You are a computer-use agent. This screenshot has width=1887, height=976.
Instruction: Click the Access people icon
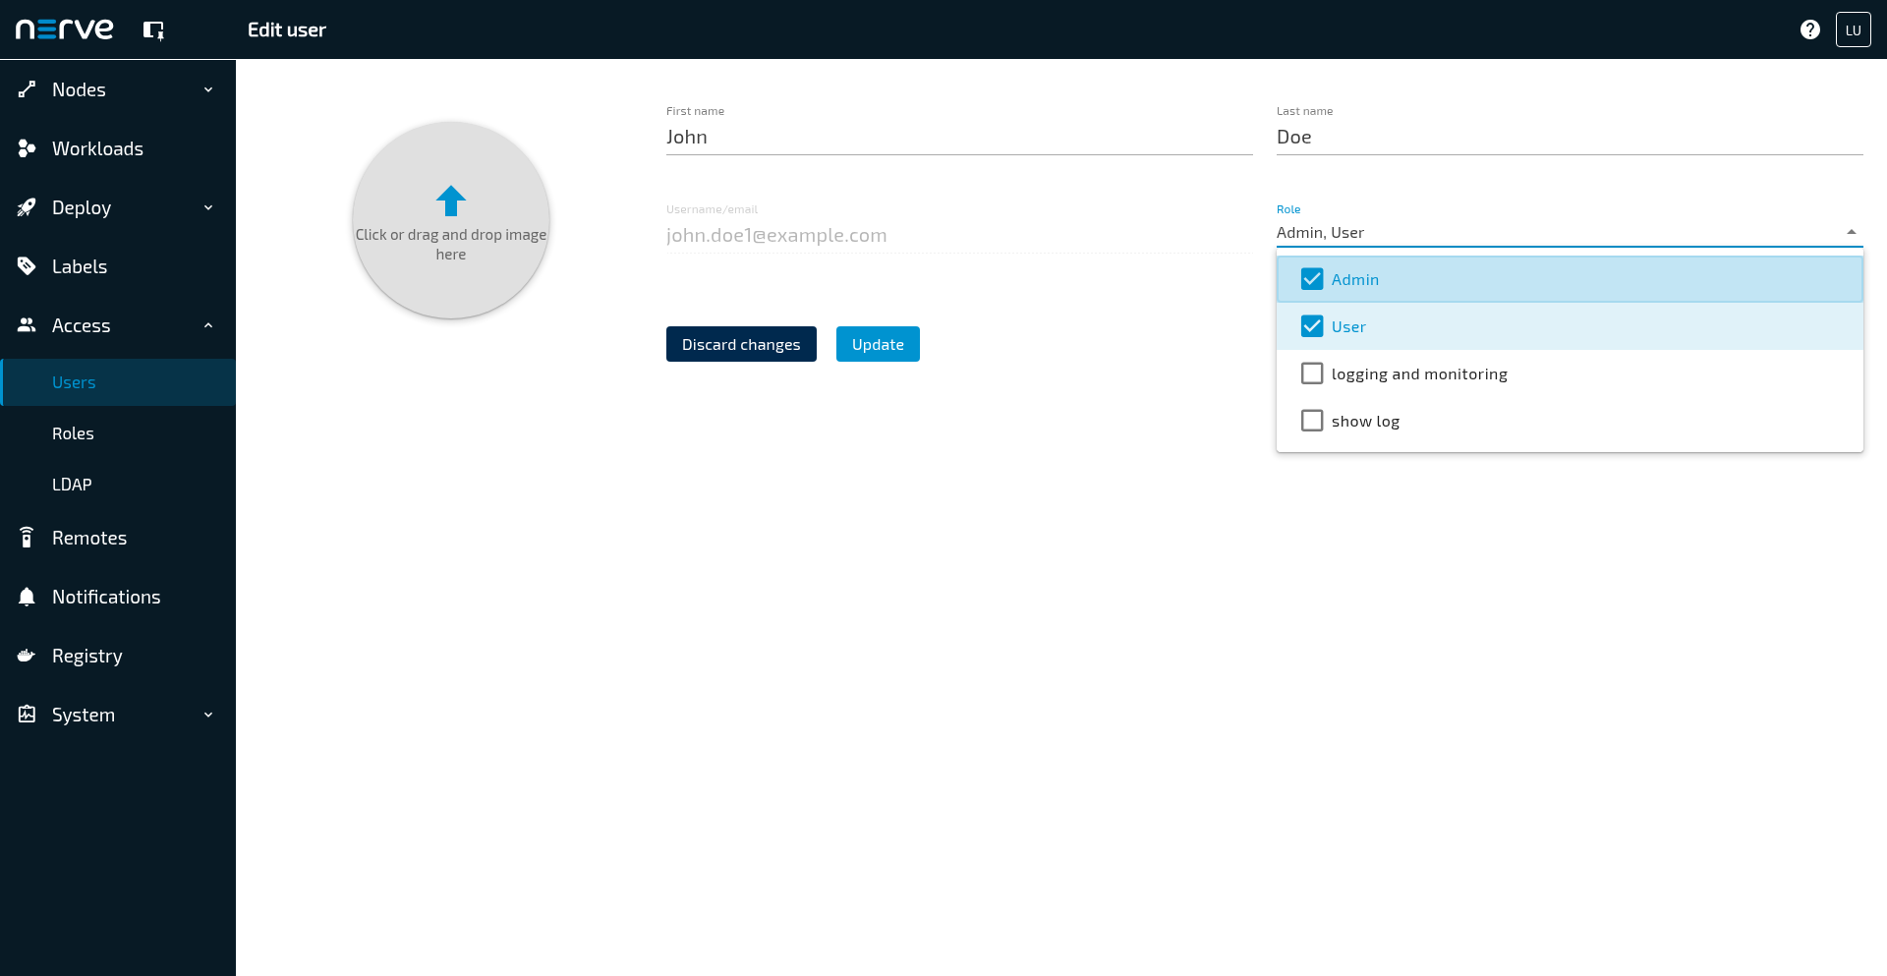[27, 324]
